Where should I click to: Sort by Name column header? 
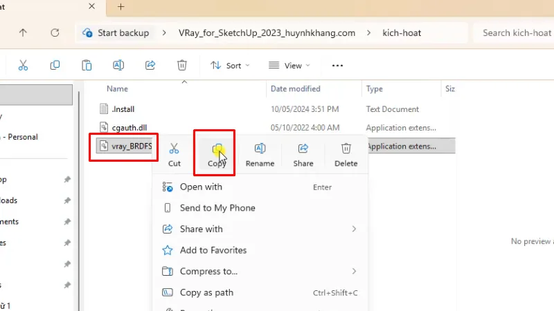(x=117, y=89)
